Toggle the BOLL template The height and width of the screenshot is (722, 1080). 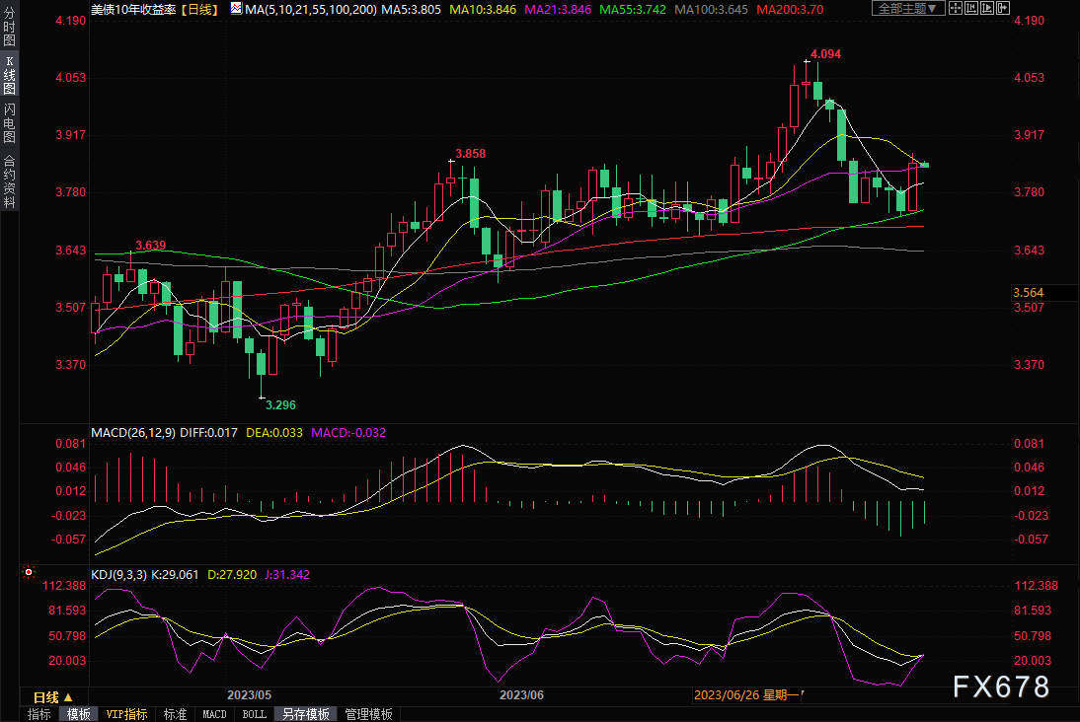pyautogui.click(x=254, y=714)
